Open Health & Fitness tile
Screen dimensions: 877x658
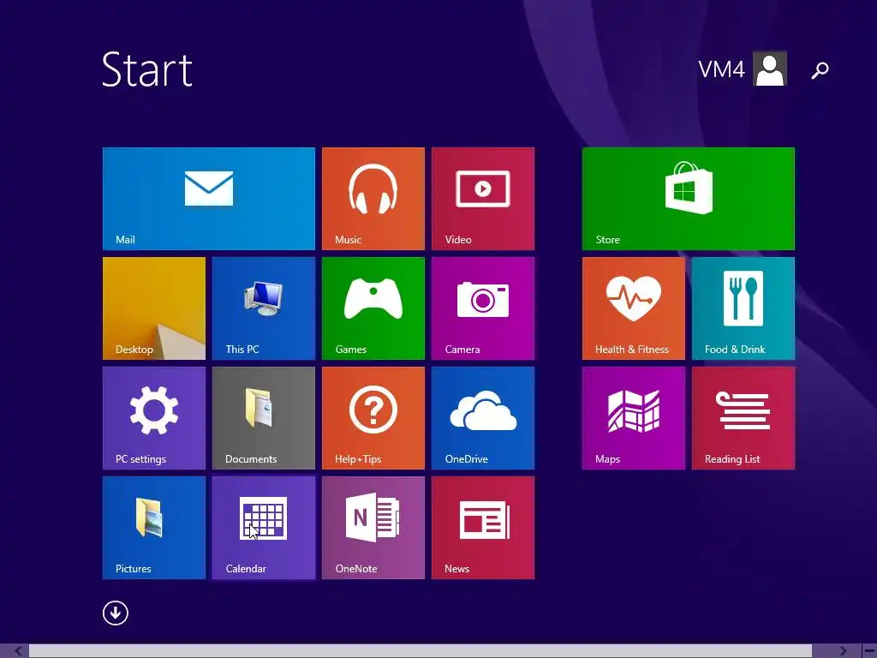tap(633, 308)
